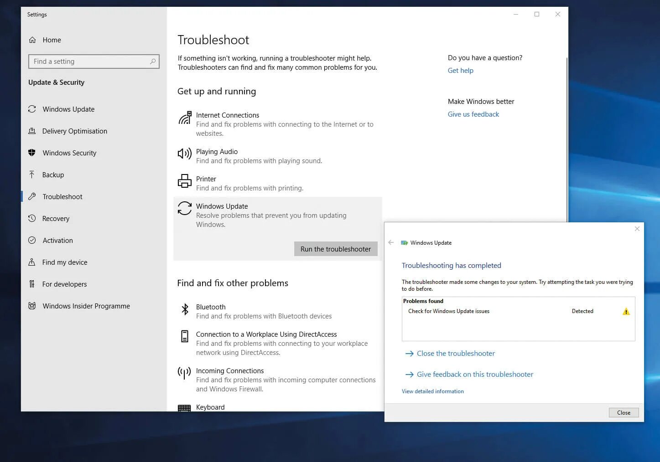Maximize the Settings window
The image size is (660, 462).
pos(537,14)
